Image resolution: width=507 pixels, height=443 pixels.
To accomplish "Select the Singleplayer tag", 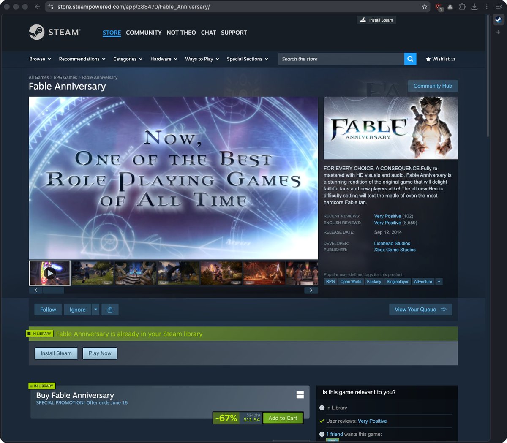I will point(398,282).
